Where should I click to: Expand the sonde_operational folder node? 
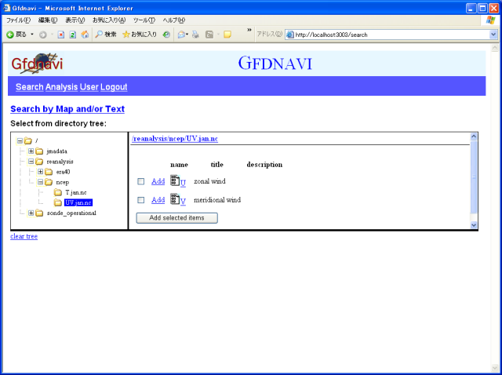(31, 213)
